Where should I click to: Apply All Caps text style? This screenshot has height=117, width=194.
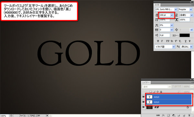167,41
